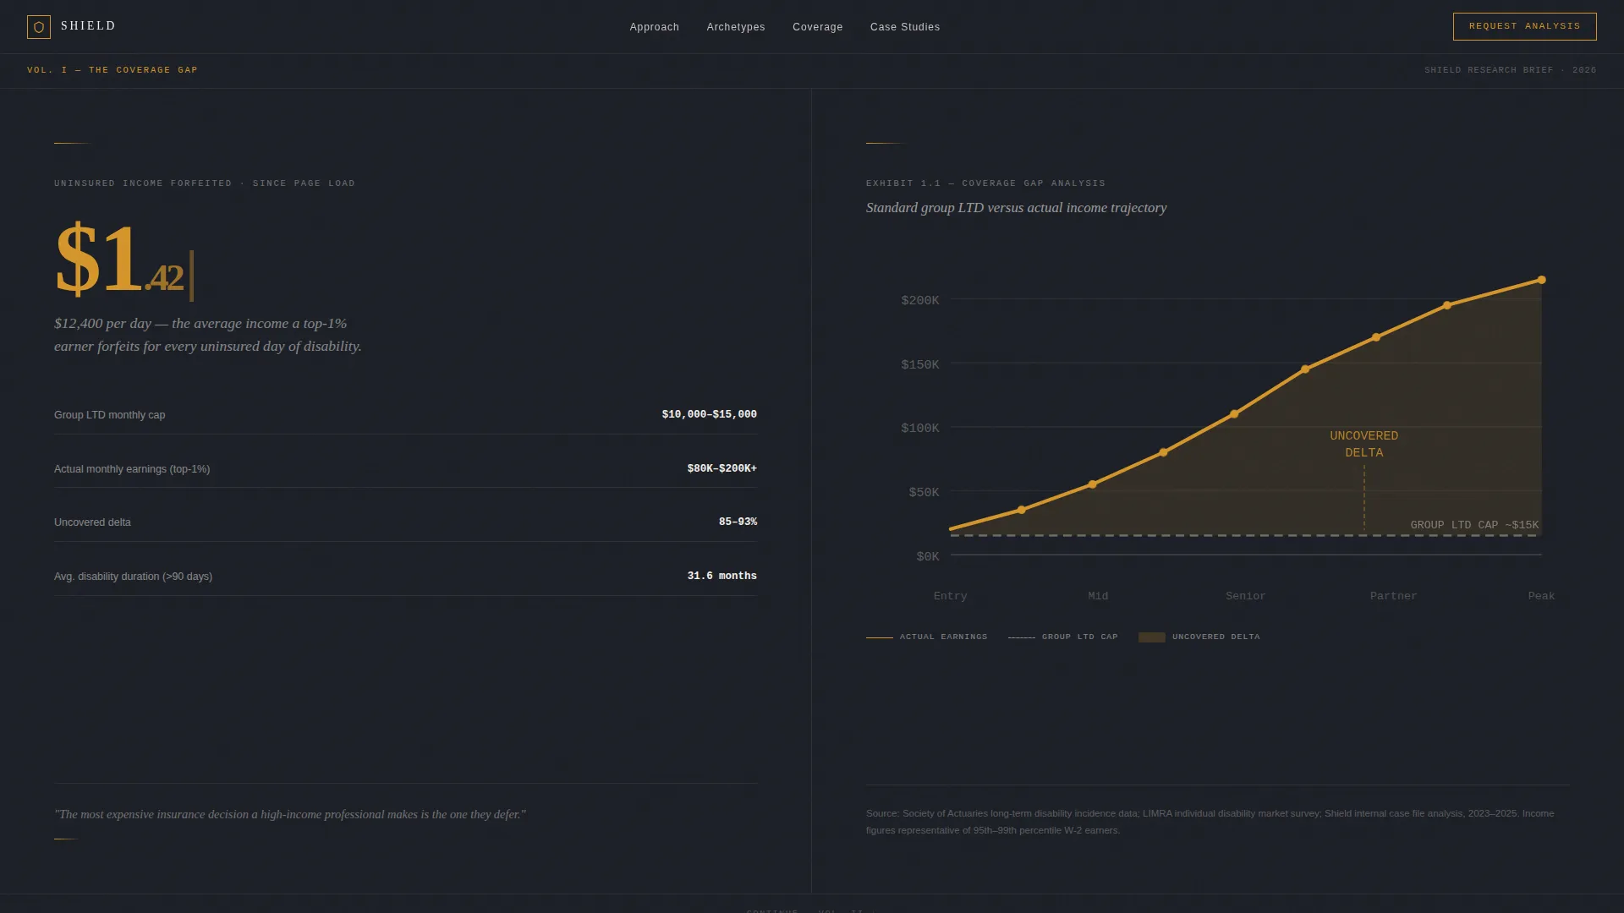Click the $150K y-axis label

pos(919,364)
